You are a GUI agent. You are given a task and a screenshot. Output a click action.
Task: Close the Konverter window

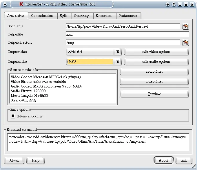point(192,5)
